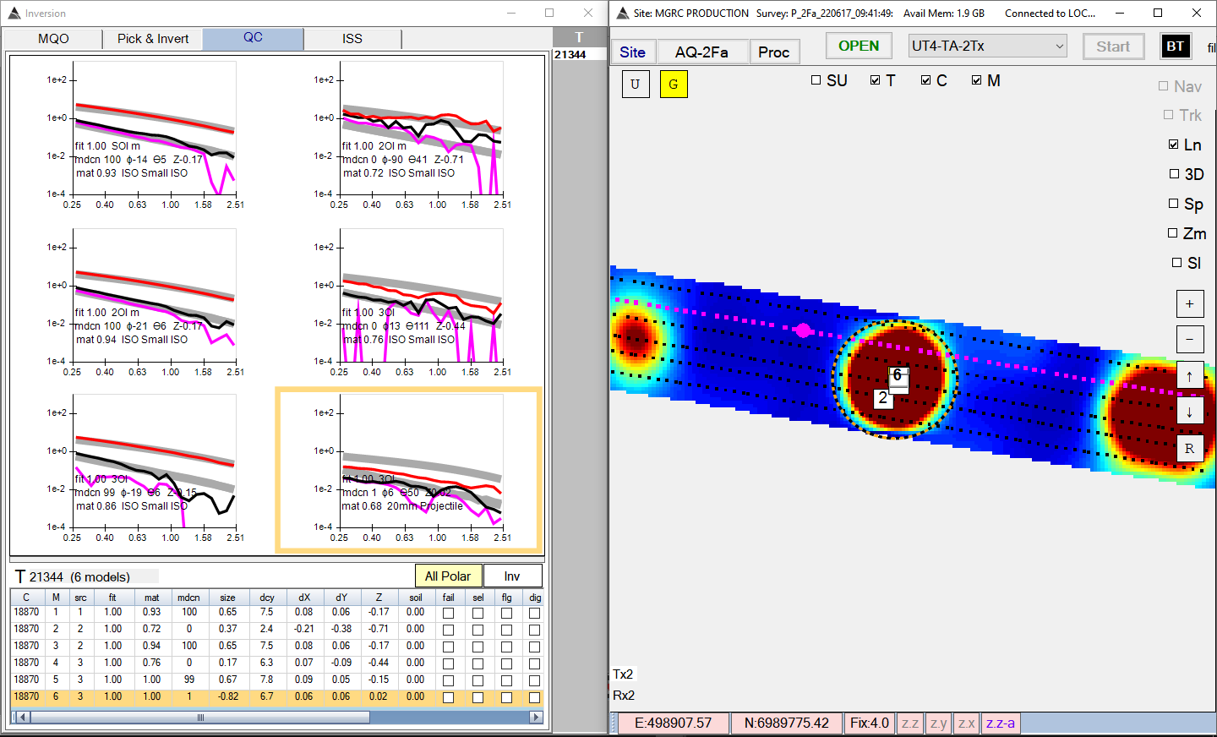Switch to the MQO tab
Viewport: 1217px width, 737px height.
point(53,39)
